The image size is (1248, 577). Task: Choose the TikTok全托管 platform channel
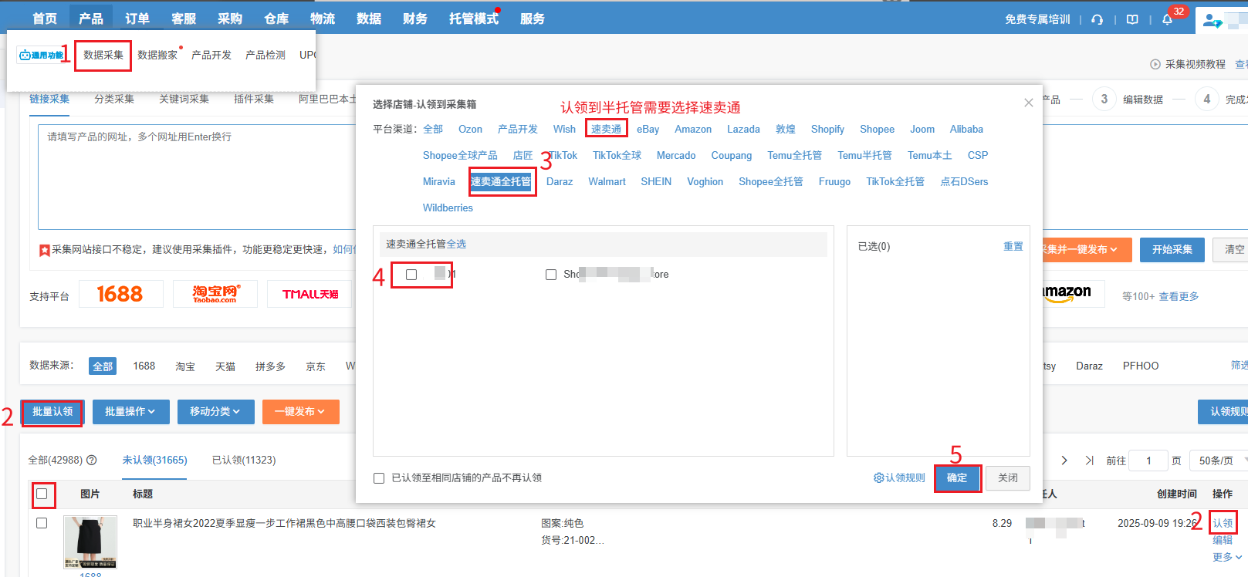pyautogui.click(x=895, y=182)
